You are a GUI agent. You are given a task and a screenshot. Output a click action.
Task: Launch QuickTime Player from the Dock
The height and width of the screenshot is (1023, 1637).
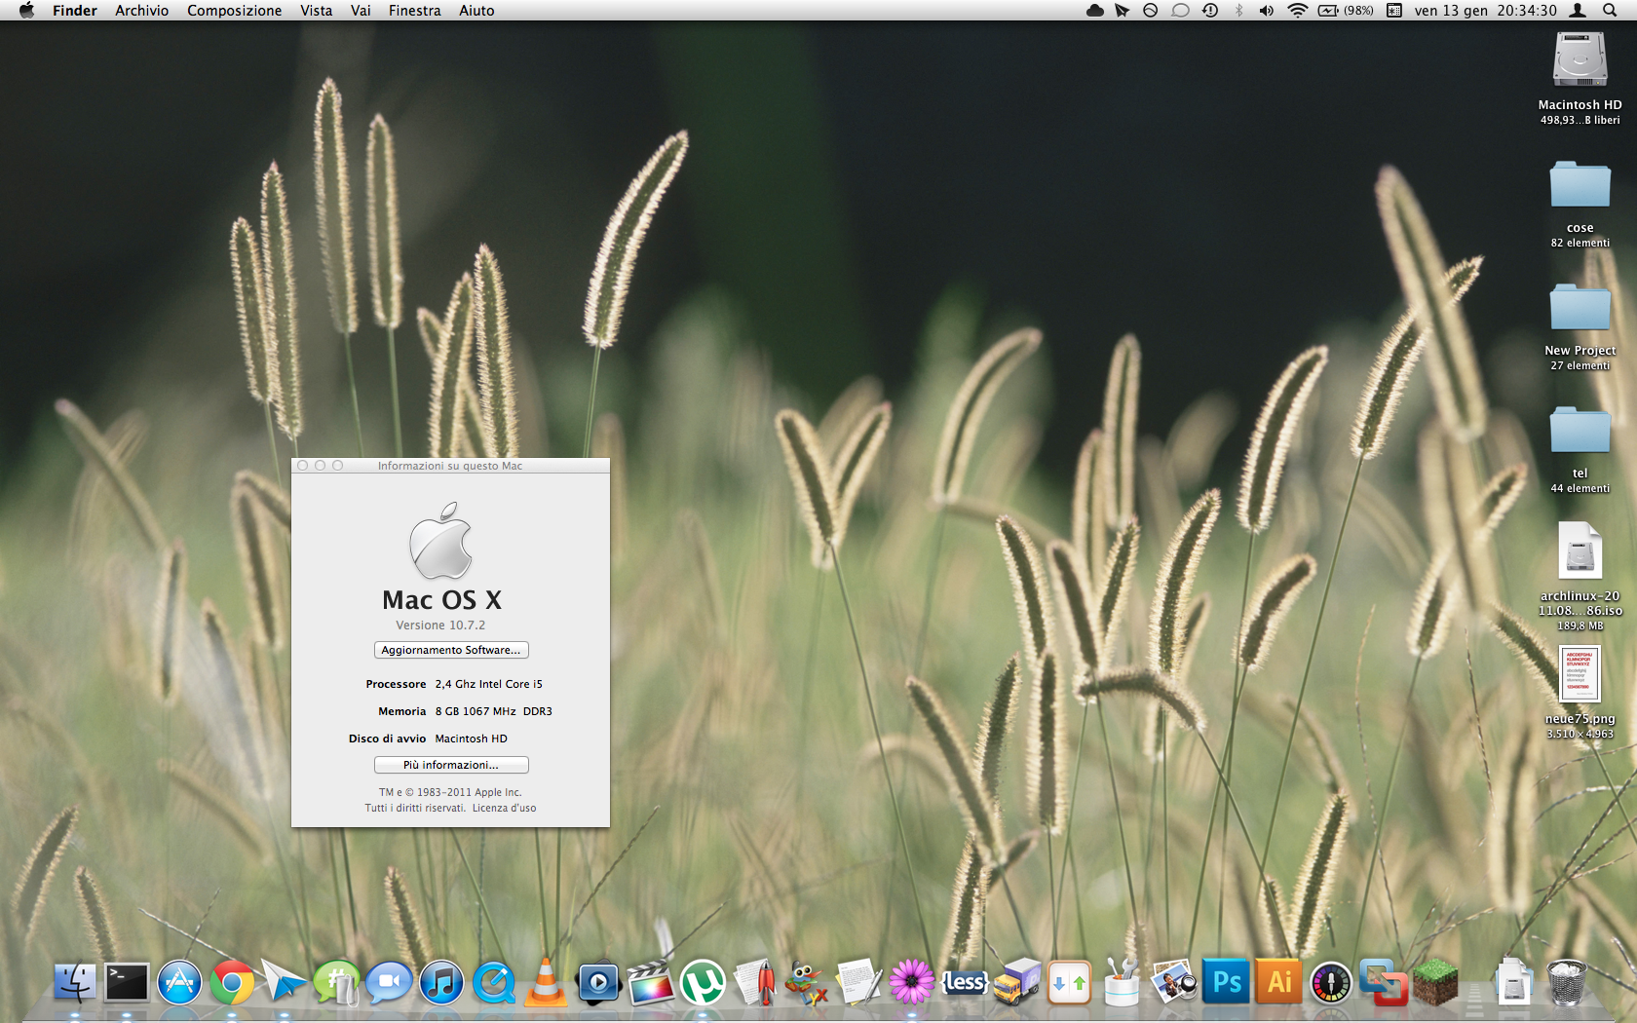(x=494, y=982)
